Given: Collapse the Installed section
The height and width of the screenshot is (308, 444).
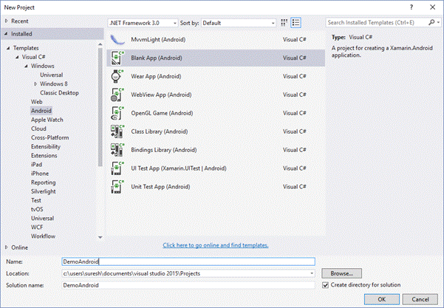Looking at the screenshot, I should click(6, 34).
